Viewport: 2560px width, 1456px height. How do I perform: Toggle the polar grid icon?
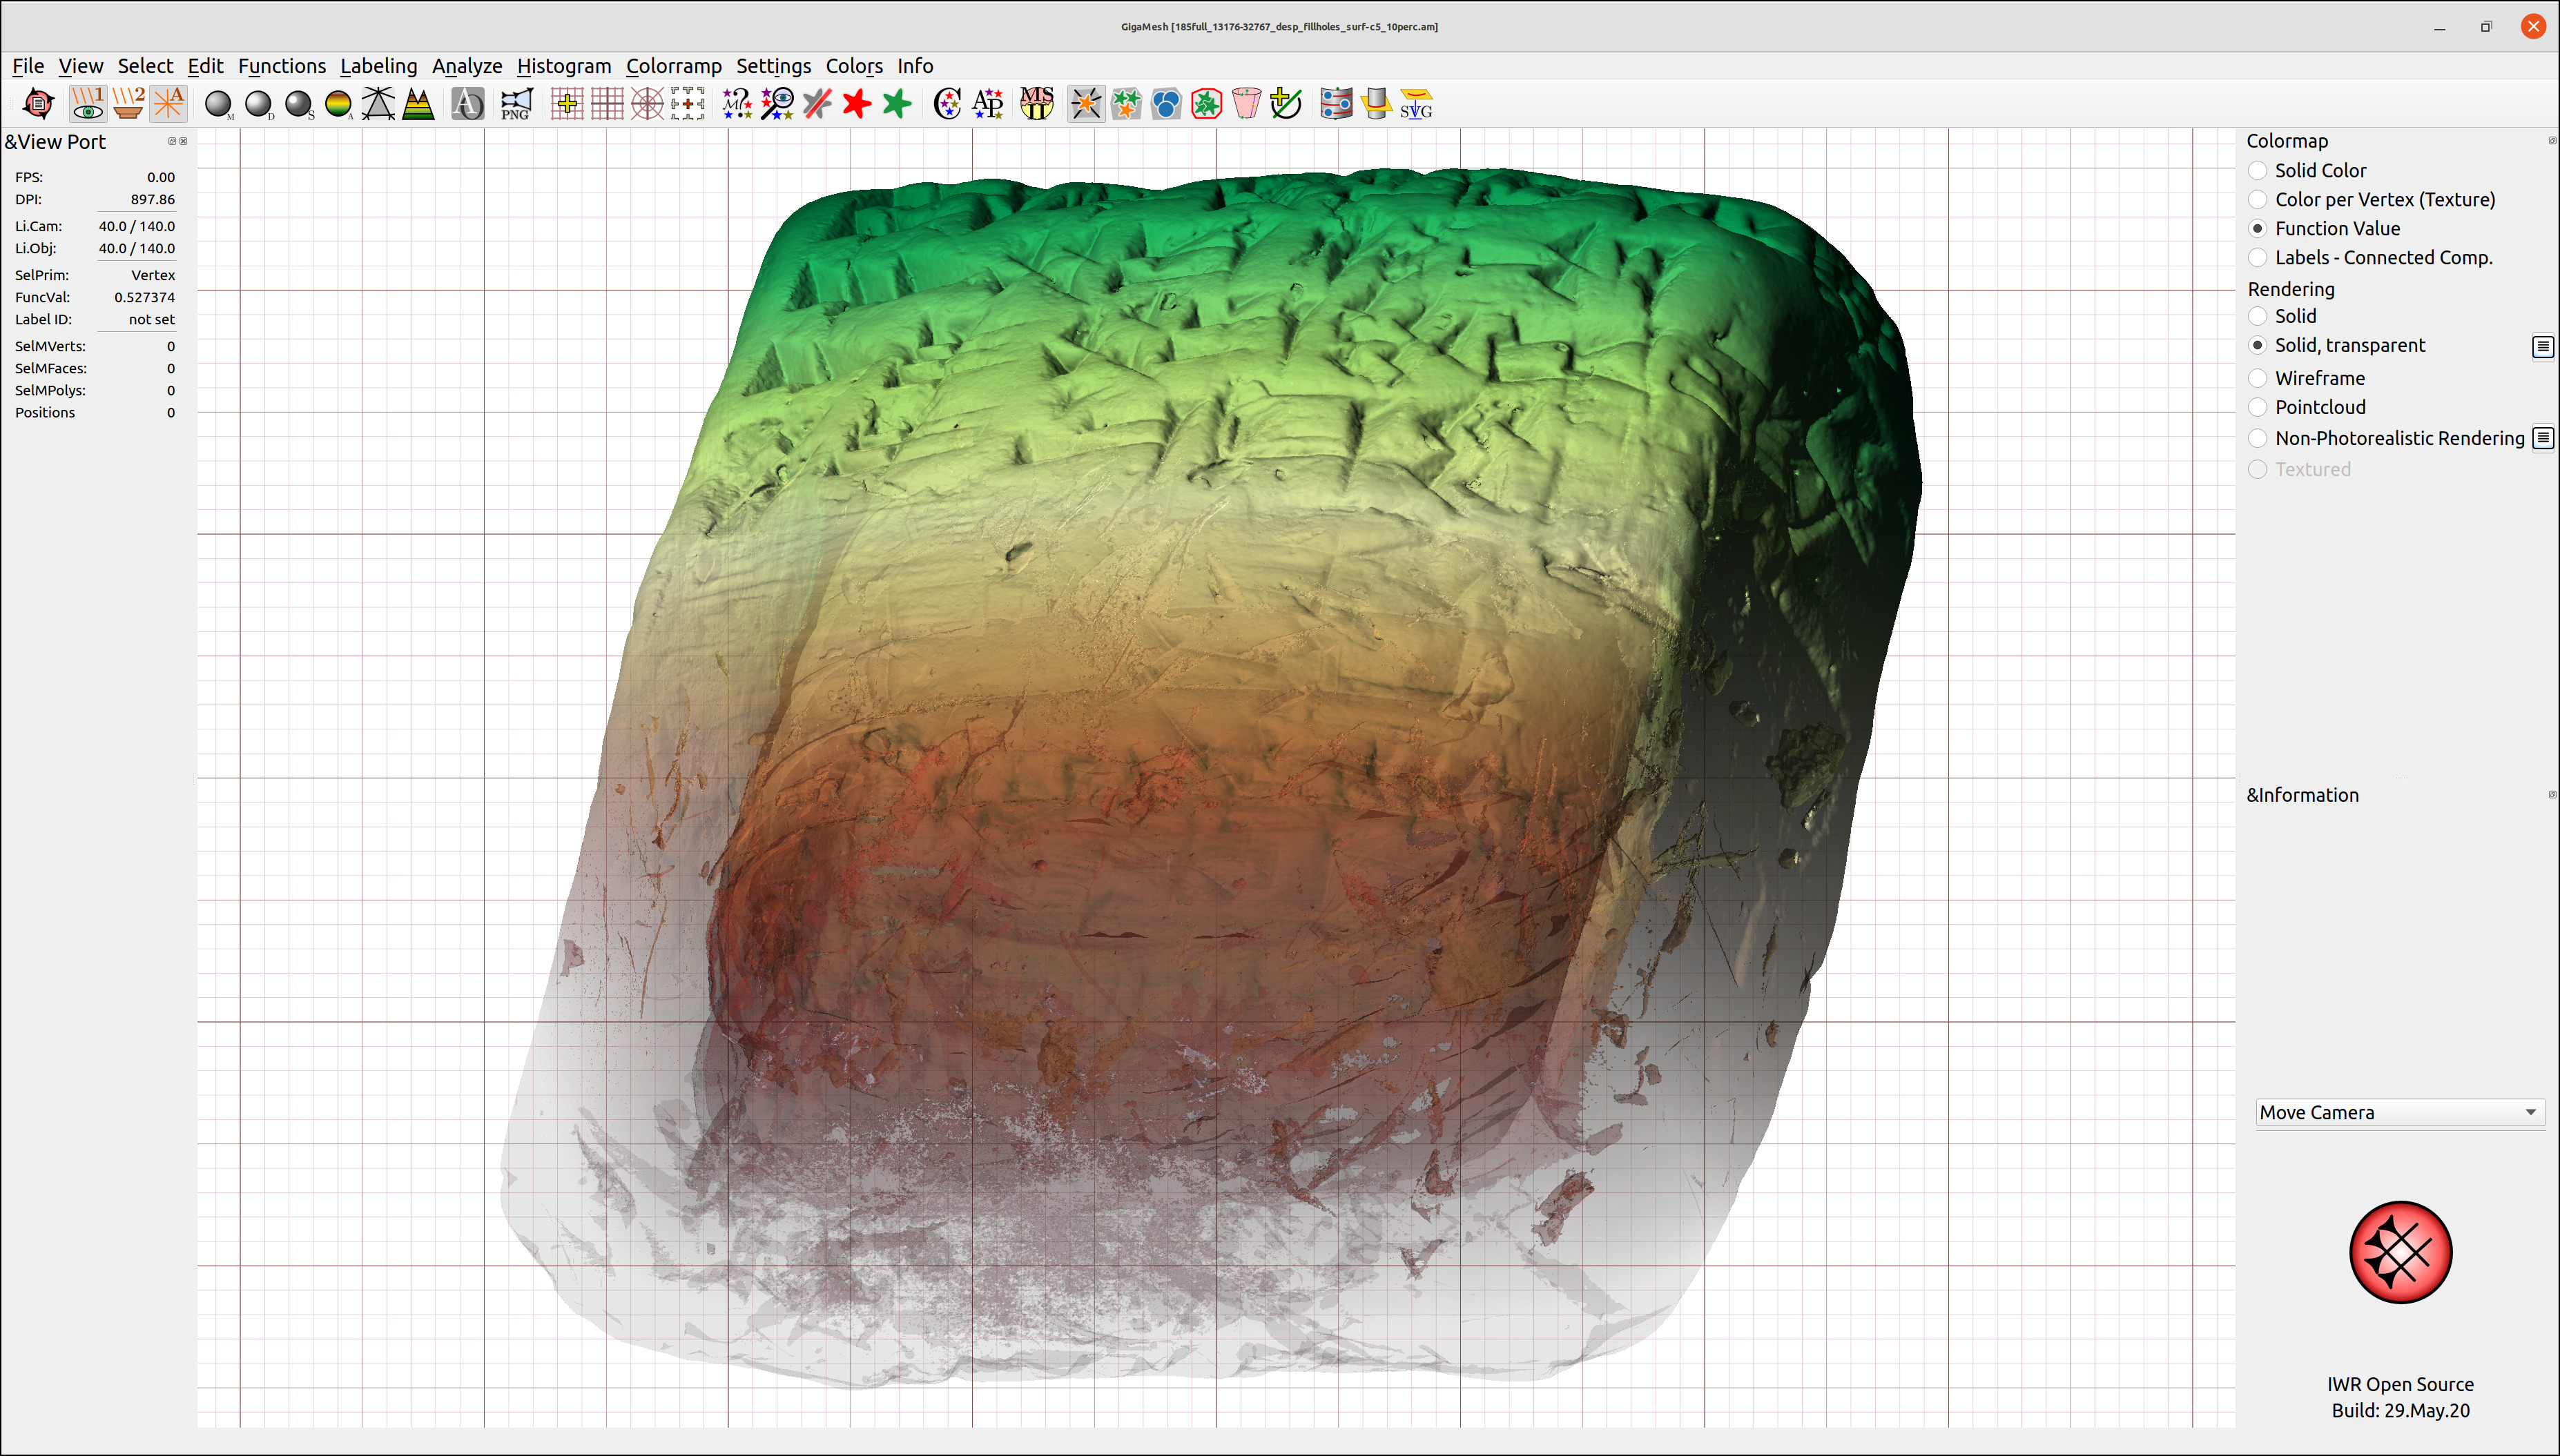(648, 104)
